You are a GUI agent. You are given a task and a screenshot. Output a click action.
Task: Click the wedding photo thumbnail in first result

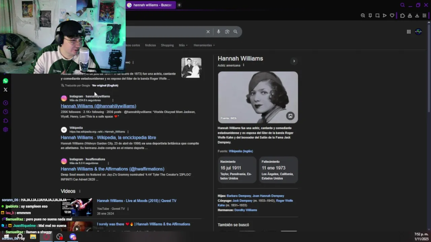point(191,68)
